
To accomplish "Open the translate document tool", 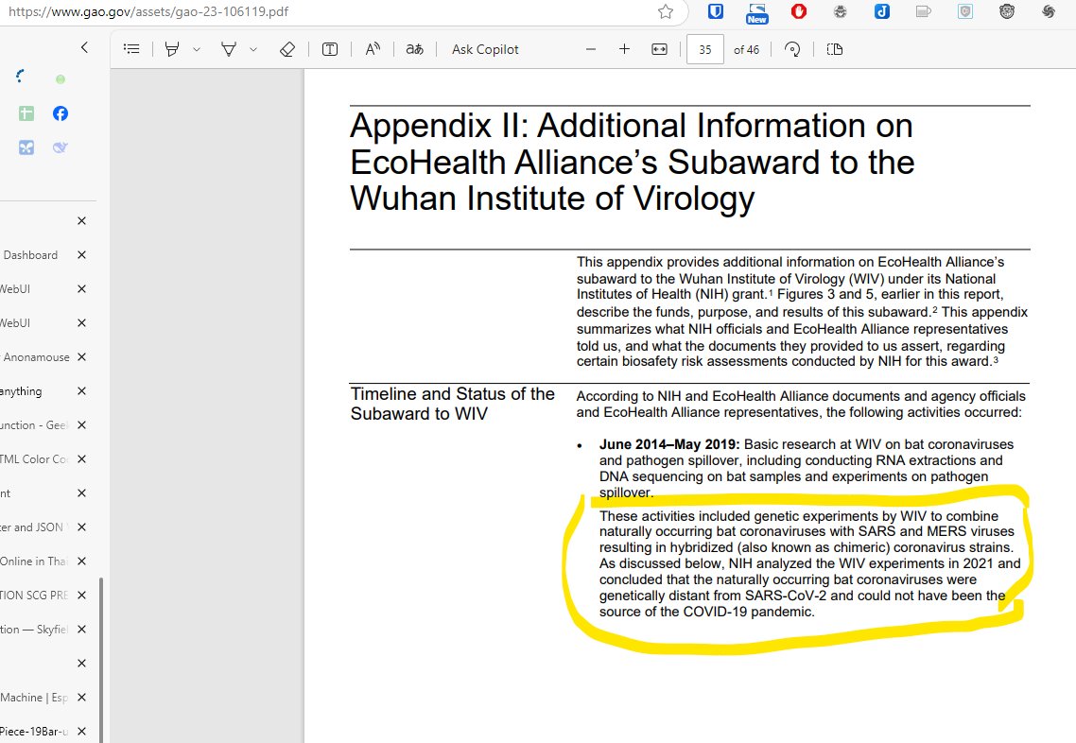I will click(414, 49).
